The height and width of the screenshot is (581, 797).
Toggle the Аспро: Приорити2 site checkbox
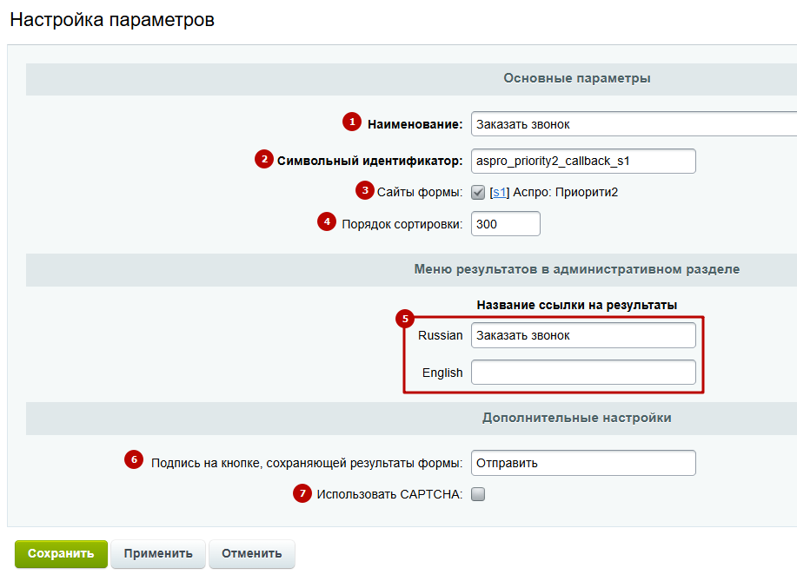(477, 192)
